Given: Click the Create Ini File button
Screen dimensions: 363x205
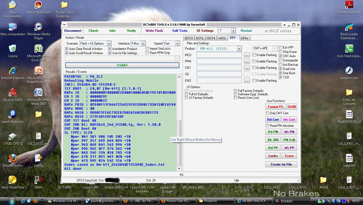Looking at the screenshot, I should (x=281, y=164).
